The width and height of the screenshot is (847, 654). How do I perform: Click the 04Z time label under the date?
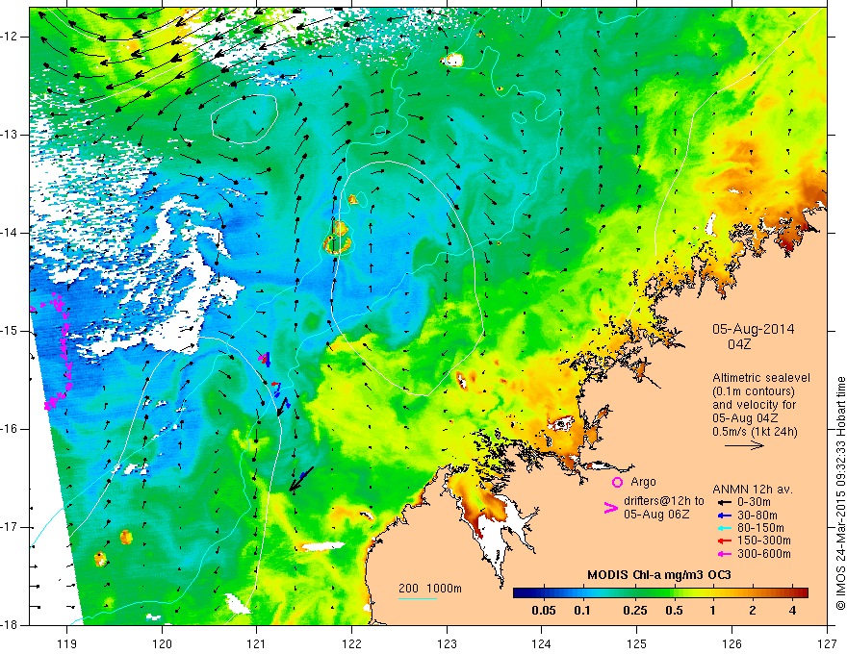pos(739,343)
